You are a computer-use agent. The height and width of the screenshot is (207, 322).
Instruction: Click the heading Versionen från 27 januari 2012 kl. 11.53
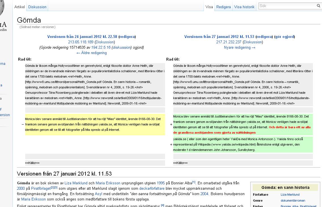tap(64, 174)
